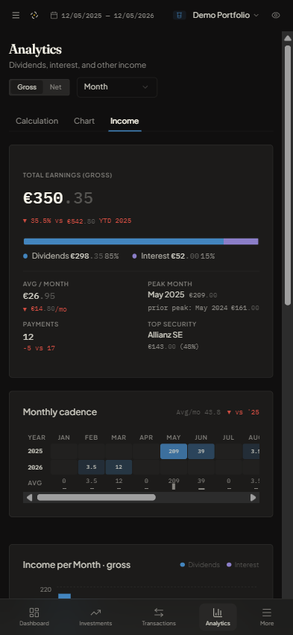Viewport: 293px width, 635px height.
Task: Click the Payments count 12
Action: [28, 337]
